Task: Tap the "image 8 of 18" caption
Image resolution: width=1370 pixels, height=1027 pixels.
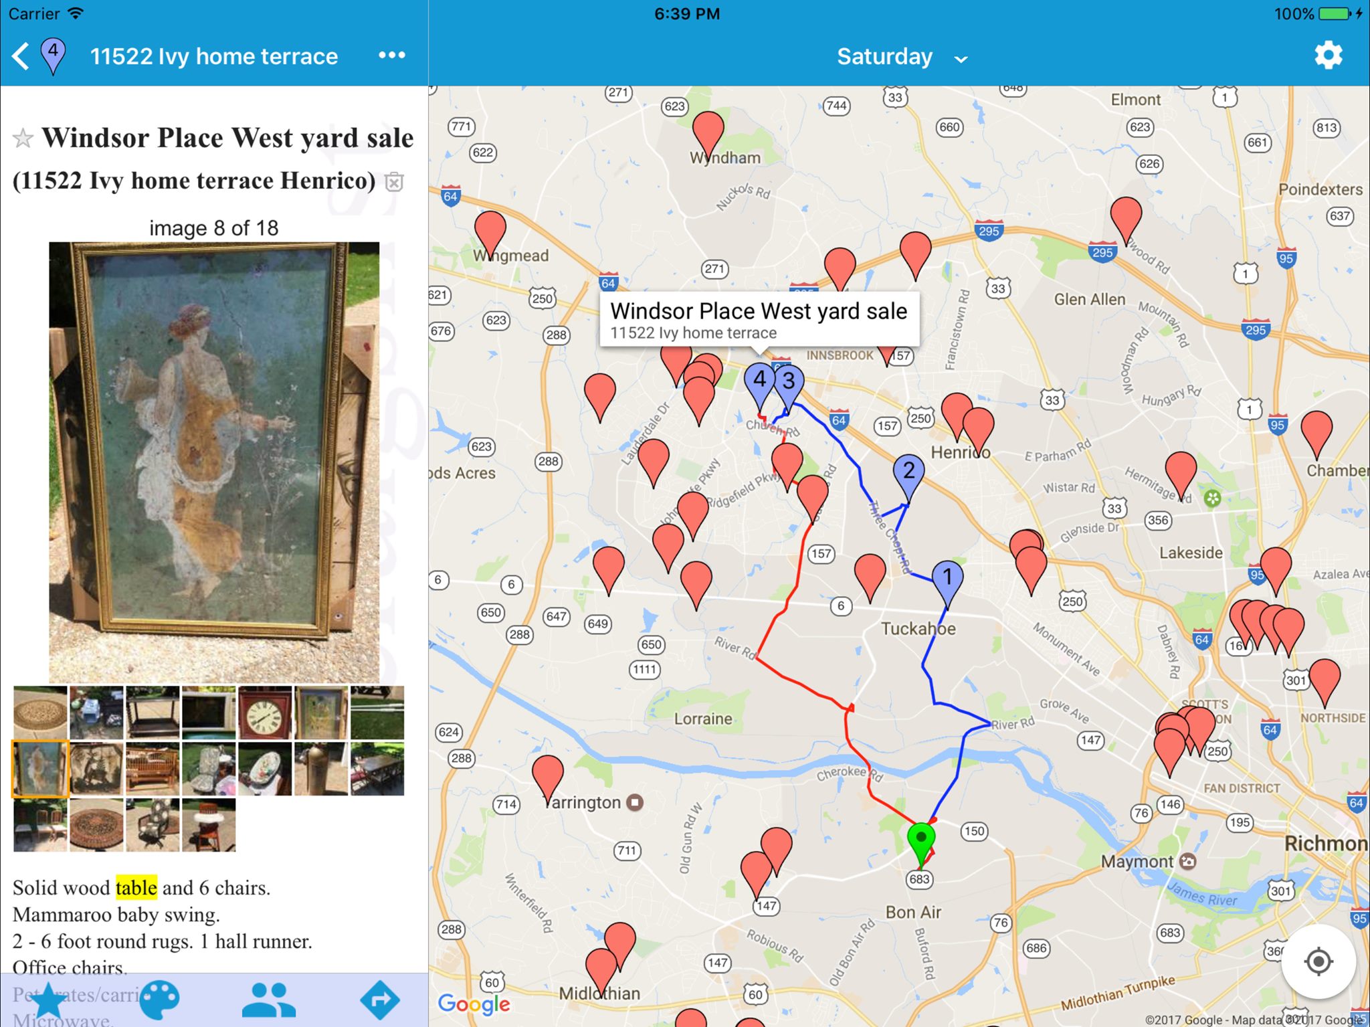Action: (214, 228)
